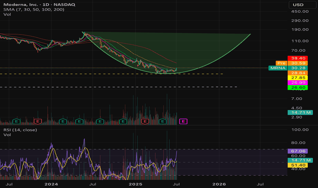Click the green 26.60 SMA value label

coord(298,88)
